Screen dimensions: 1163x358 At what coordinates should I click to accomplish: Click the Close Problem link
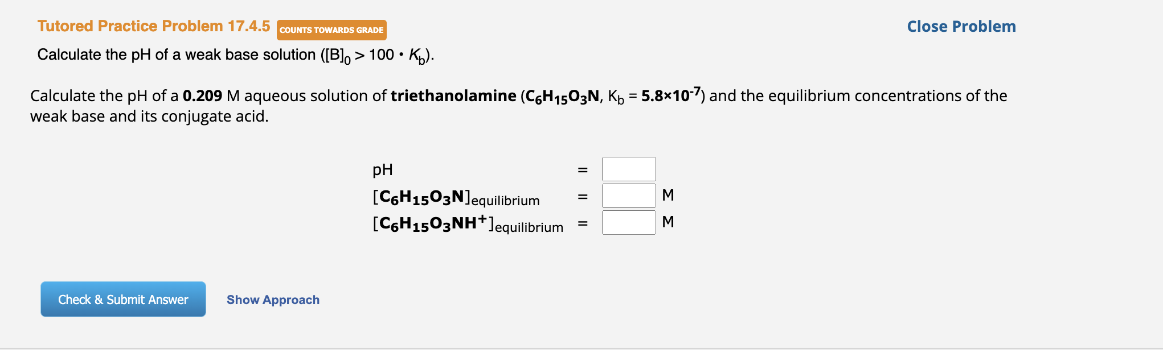click(961, 26)
